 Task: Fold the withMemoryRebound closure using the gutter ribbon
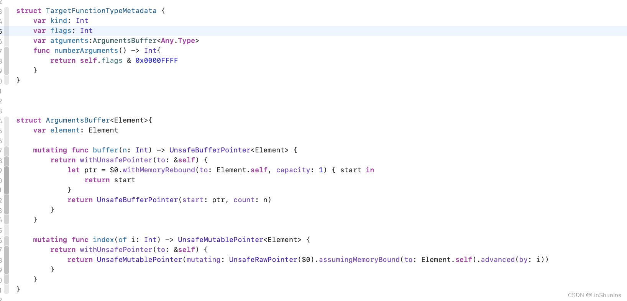point(7,180)
